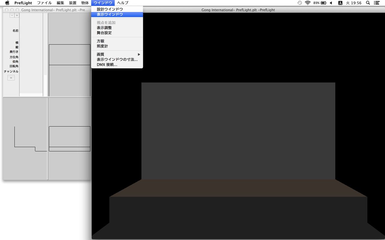Click the 横 label
385x240 pixels.
pos(17,43)
